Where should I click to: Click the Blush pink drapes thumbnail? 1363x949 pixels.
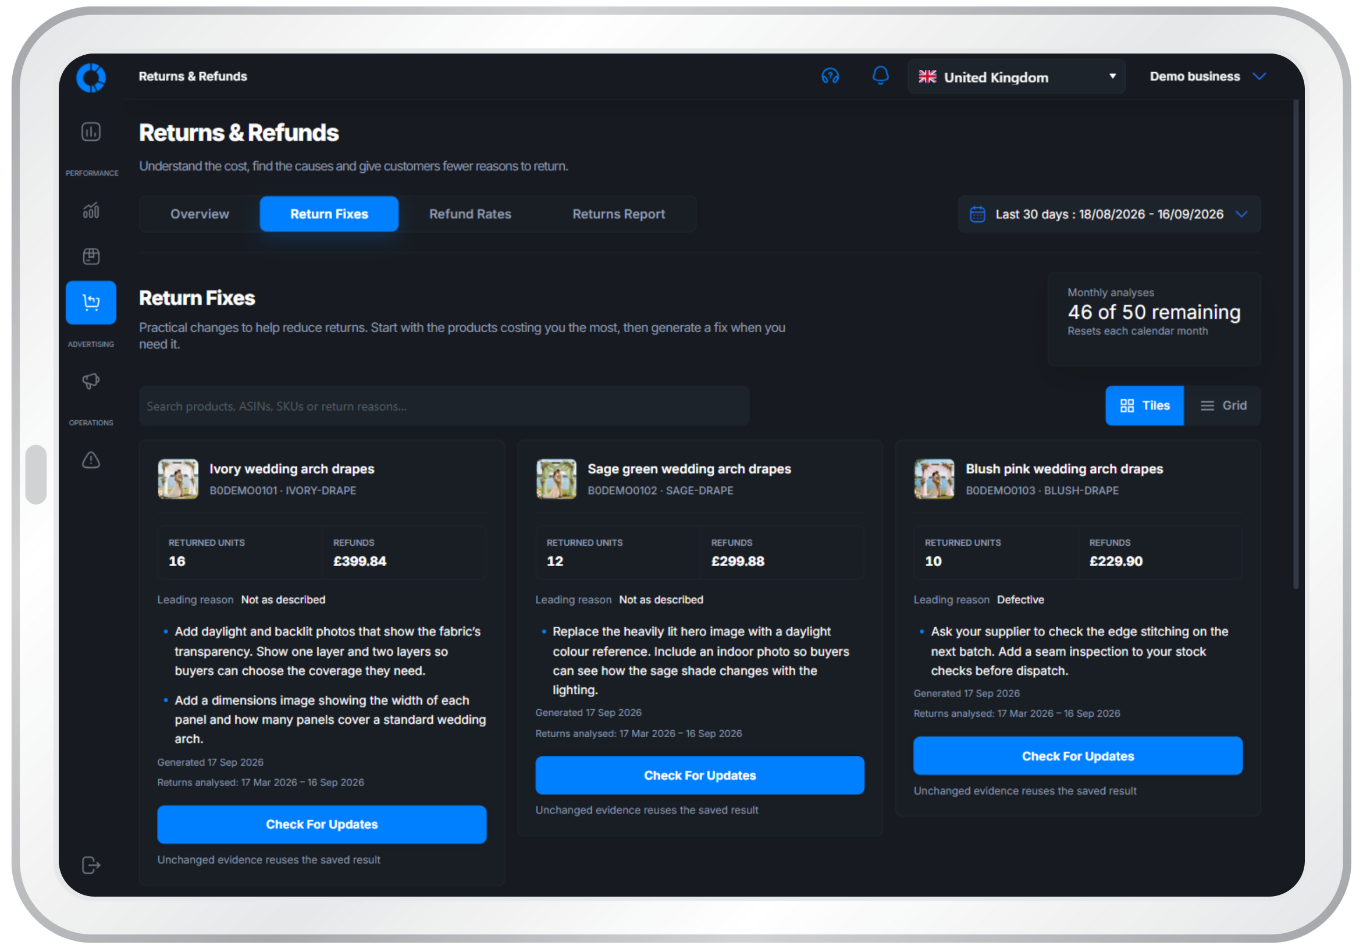[934, 479]
